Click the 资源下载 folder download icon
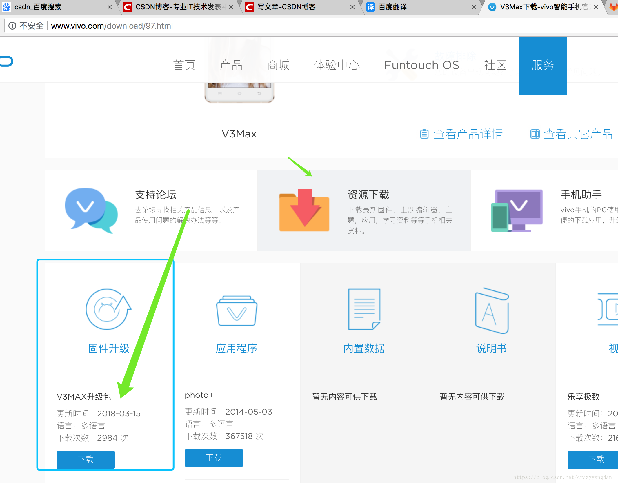The height and width of the screenshot is (483, 618). point(304,210)
